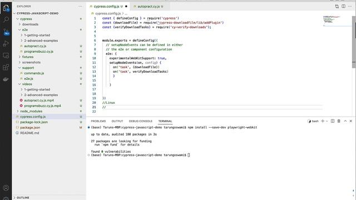Click 'experimentalWebKitSupport' text in code
The width and height of the screenshot is (356, 200).
131,58
